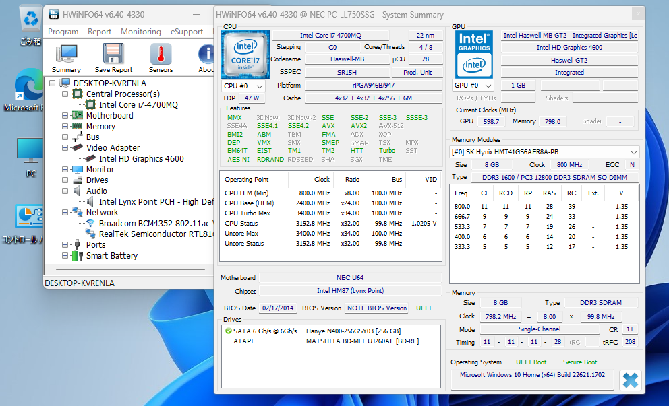This screenshot has height=406, width=669.
Task: Select the Audio speaker tree icon
Action: 78,191
